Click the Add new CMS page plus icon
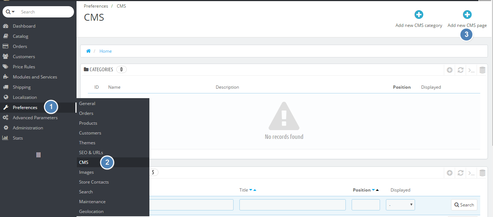Image resolution: width=493 pixels, height=217 pixels. (x=467, y=15)
